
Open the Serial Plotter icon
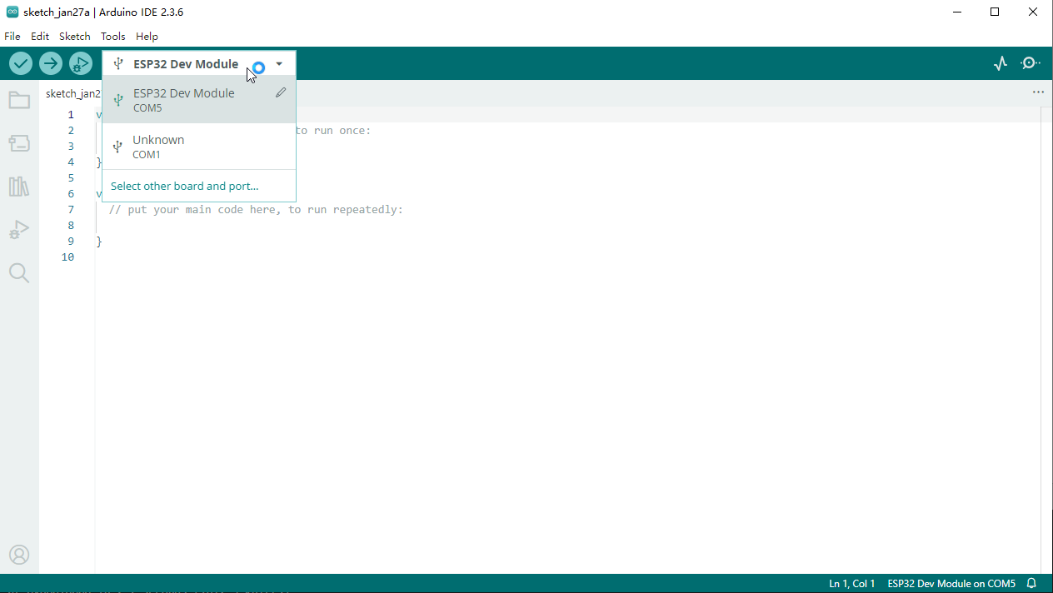click(x=1001, y=63)
